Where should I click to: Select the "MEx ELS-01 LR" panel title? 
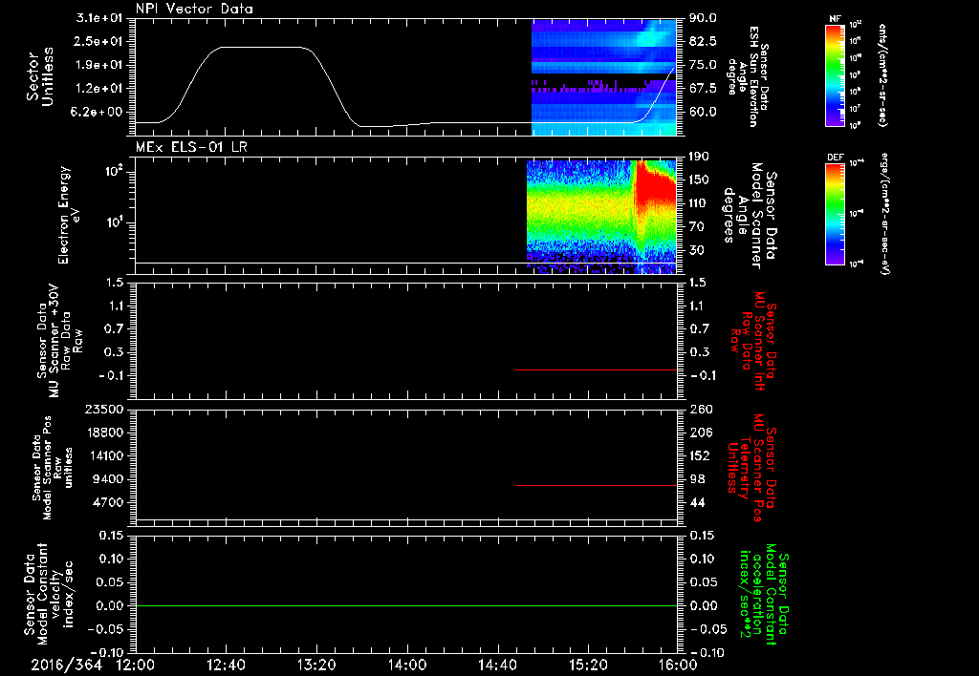[191, 147]
